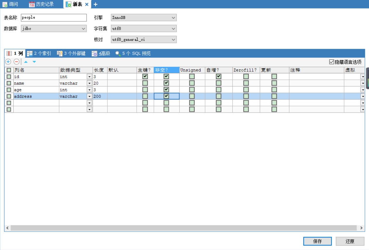Click the new tab plus icon
Screen dimensions: 369x250
(x=95, y=4)
